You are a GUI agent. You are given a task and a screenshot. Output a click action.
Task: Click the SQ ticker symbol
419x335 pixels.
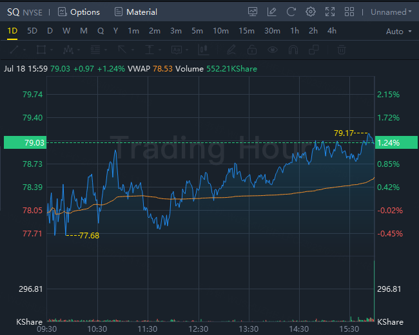(x=13, y=12)
